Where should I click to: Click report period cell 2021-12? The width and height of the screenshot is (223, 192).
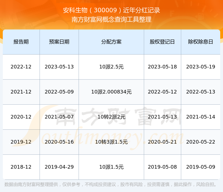point(21,92)
